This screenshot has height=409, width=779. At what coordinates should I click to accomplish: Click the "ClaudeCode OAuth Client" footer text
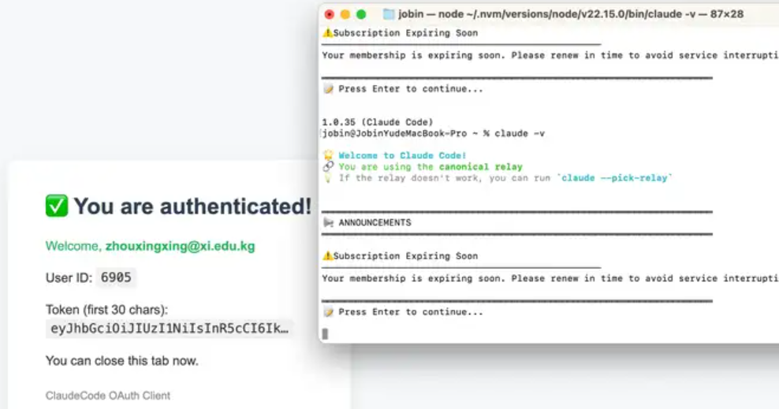[108, 396]
